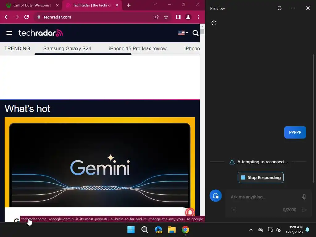
Task: Open region selector with US flag
Action: coord(183,33)
